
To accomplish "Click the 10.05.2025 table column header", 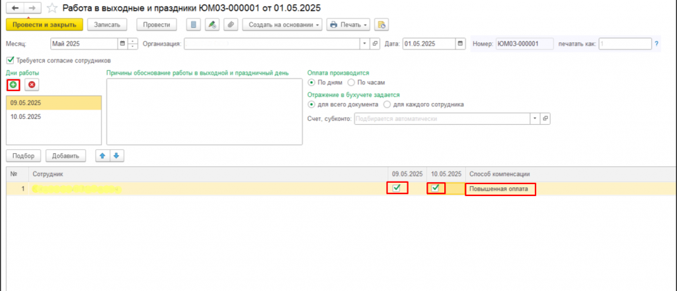I will click(x=446, y=174).
